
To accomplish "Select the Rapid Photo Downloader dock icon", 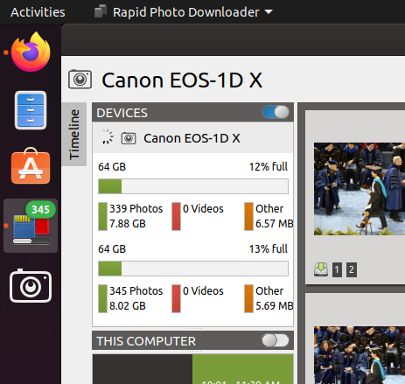I will pos(31,226).
